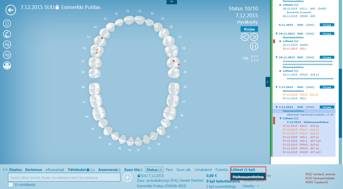Viewport: 343px width, 189px height.
Task: Click the printer icon
Action: 7,65
